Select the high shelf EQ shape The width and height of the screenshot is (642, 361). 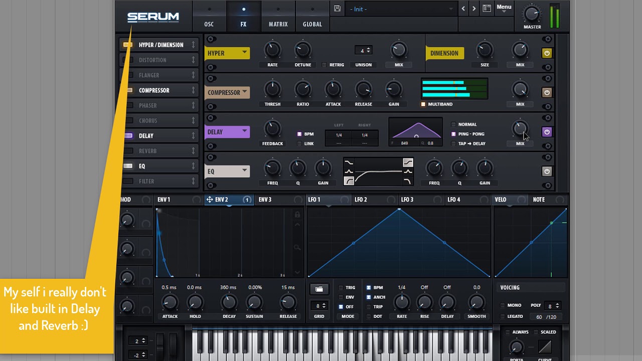pyautogui.click(x=408, y=162)
